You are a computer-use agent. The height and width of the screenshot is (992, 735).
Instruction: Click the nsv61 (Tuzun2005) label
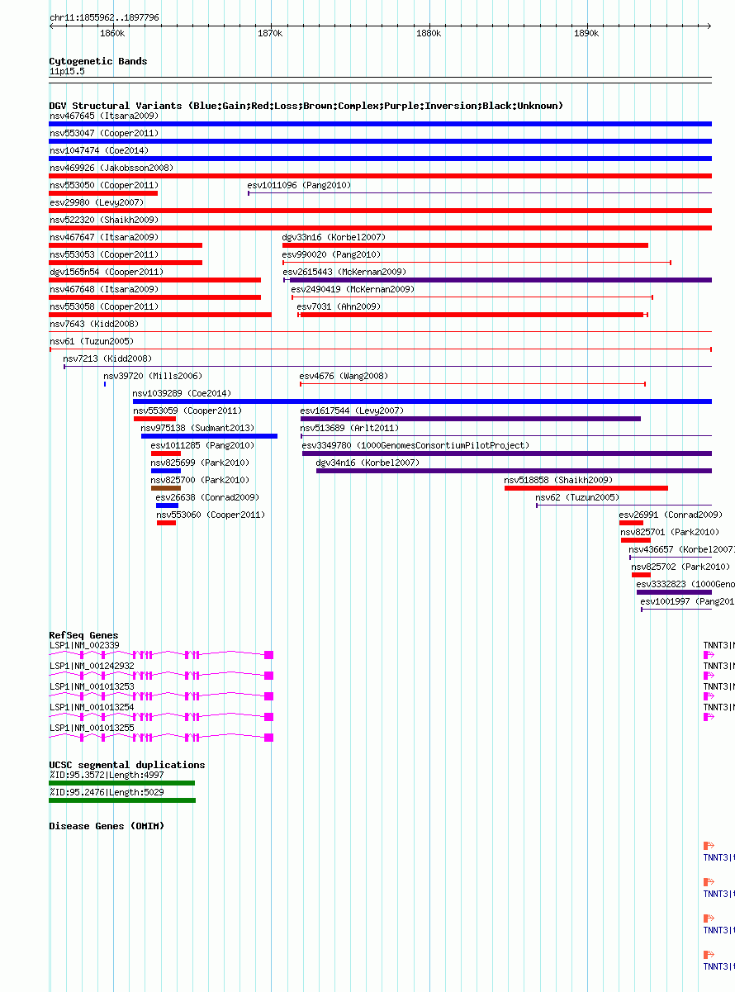(91, 341)
